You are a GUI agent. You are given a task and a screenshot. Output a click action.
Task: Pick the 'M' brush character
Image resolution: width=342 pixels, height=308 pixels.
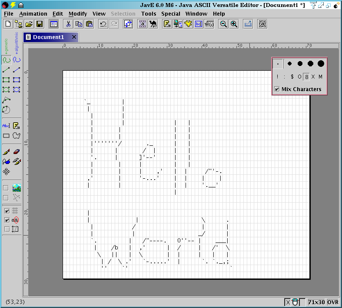(320, 77)
